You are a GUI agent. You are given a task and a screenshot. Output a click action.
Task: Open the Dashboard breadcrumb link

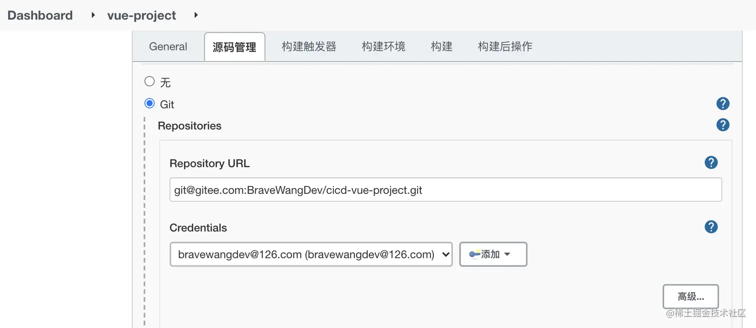40,15
